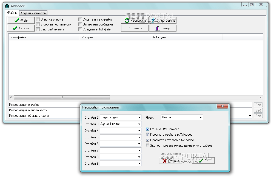
Task: Expand the Столбец 9 dropdown
Action: pyautogui.click(x=139, y=164)
